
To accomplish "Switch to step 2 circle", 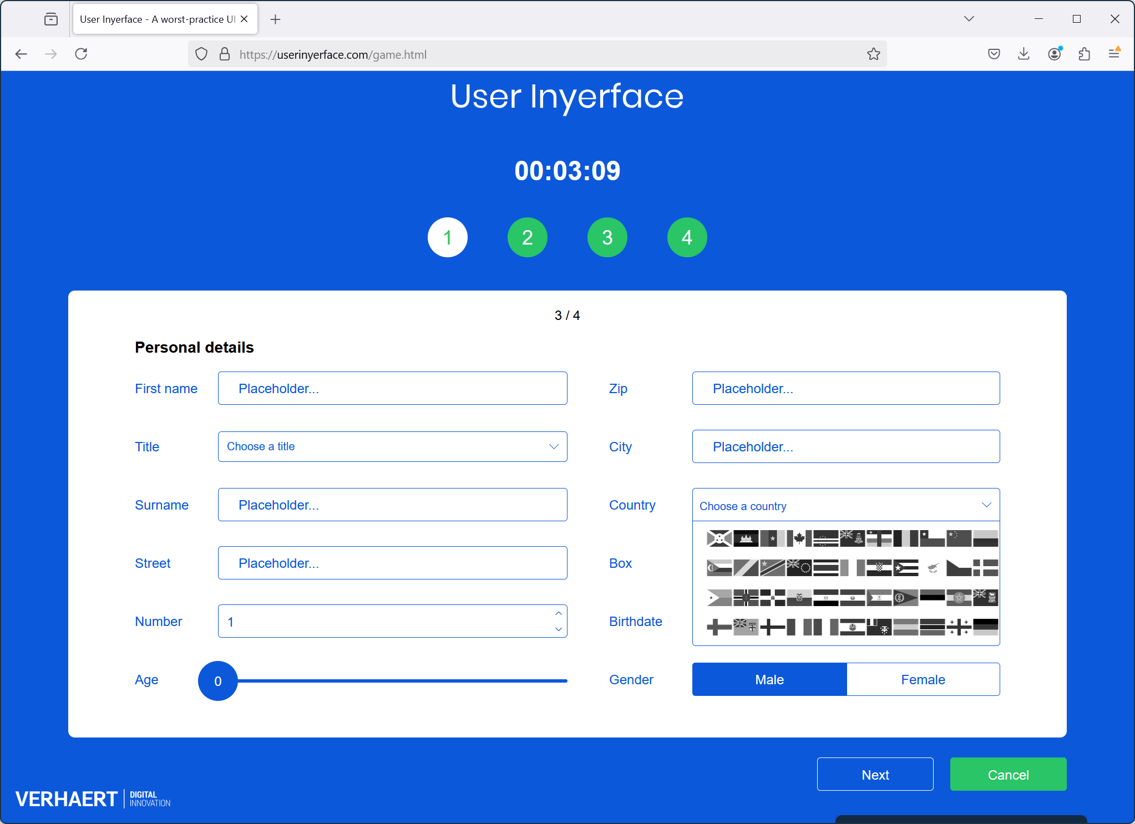I will coord(528,237).
